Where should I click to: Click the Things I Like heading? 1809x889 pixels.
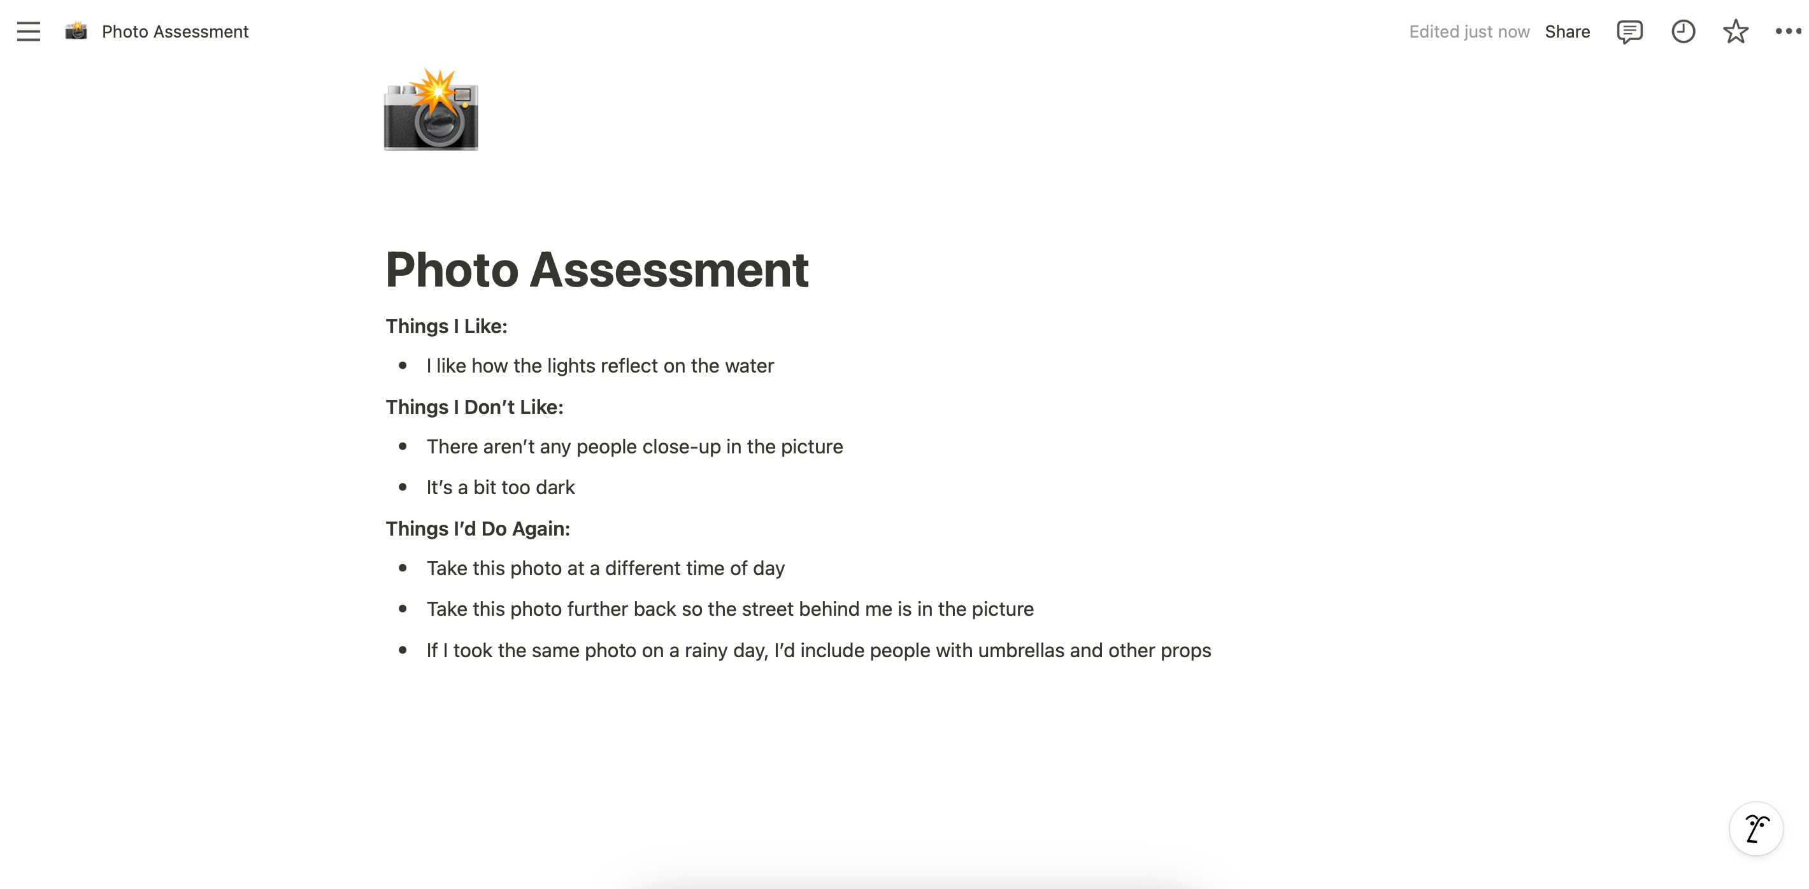coord(447,325)
